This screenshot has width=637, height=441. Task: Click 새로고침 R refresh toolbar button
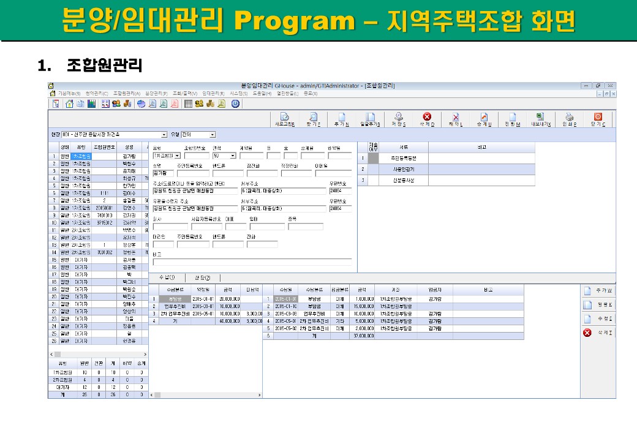285,120
